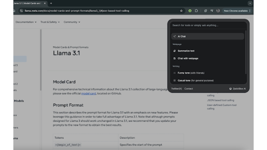Click the <|begin_of_text|> token cell
The width and height of the screenshot is (267, 150).
[x=68, y=145]
